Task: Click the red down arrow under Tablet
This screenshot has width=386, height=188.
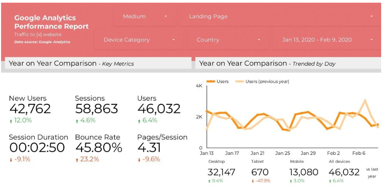Action: coord(253,181)
